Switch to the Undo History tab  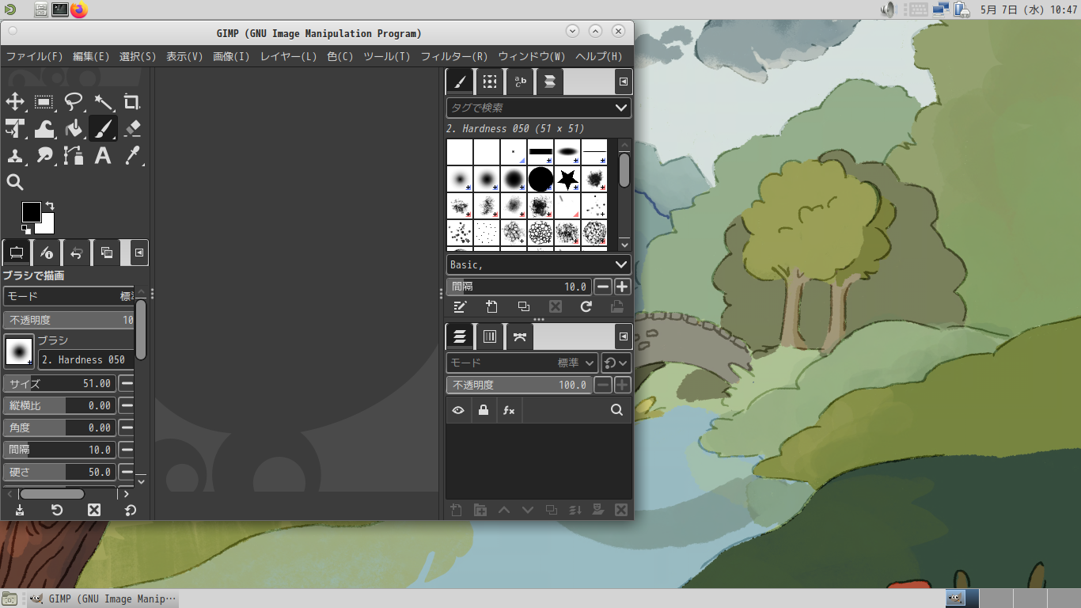click(x=77, y=253)
